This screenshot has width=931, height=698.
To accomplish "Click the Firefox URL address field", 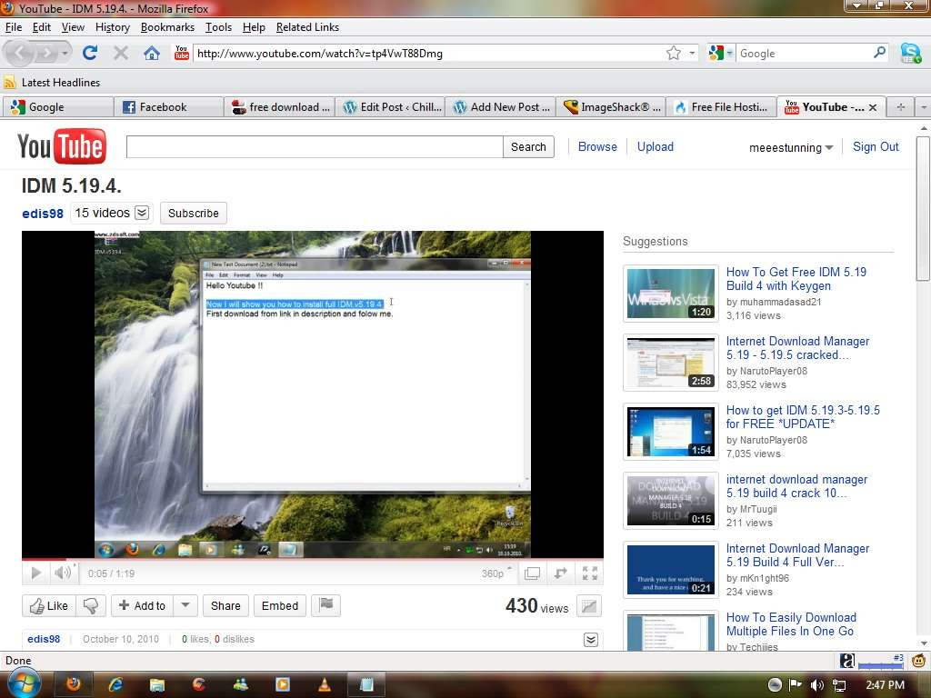I will 430,54.
